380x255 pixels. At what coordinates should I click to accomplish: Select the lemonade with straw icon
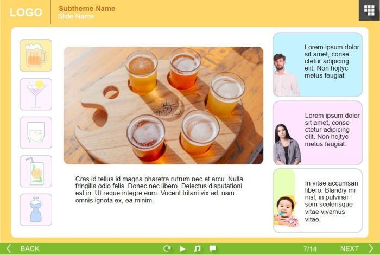coord(36,171)
